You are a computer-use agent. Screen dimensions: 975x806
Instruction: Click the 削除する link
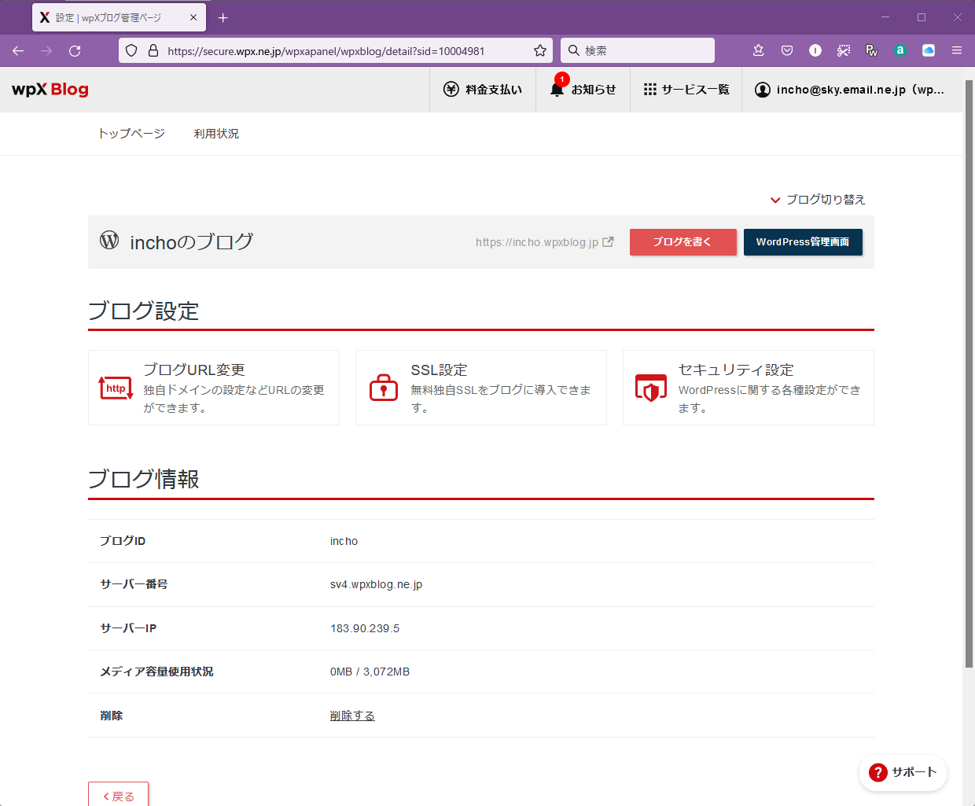[352, 716]
